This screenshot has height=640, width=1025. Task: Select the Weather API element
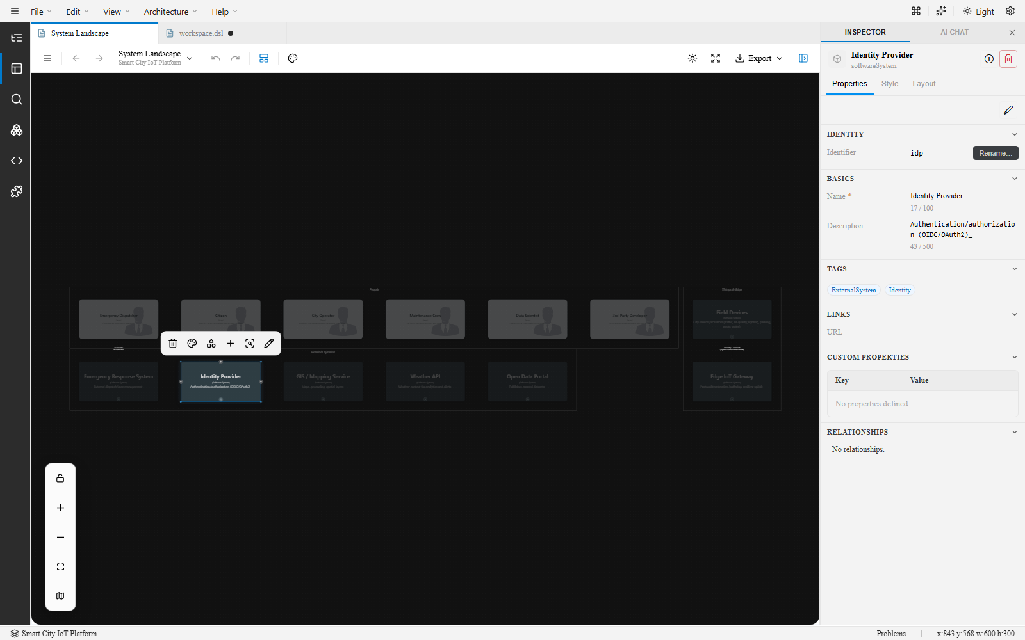click(425, 381)
